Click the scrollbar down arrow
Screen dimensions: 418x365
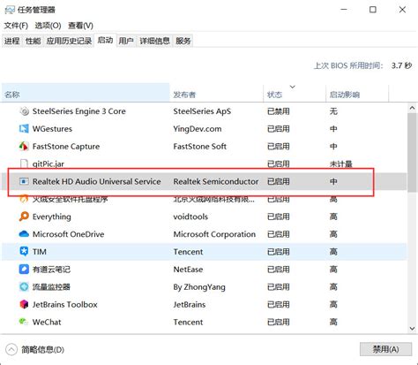tap(412, 328)
